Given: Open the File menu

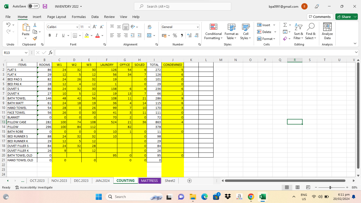Looking at the screenshot, I should pyautogui.click(x=8, y=17).
